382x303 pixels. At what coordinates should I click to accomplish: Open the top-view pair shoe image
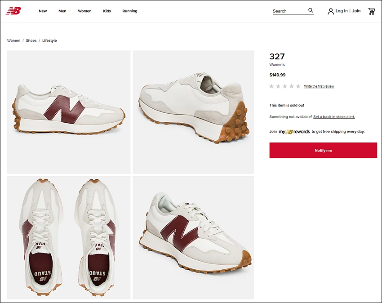pyautogui.click(x=69, y=238)
